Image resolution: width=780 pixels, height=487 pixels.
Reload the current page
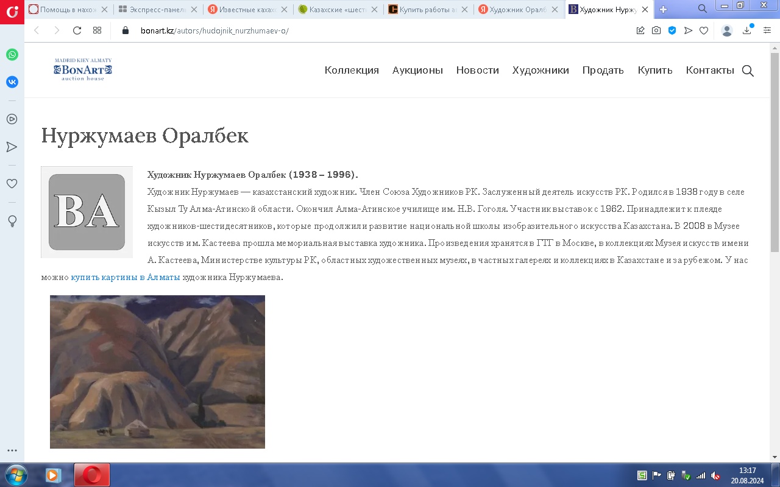77,30
